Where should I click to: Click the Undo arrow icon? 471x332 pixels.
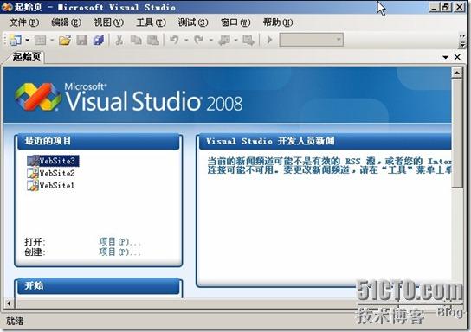click(x=175, y=40)
